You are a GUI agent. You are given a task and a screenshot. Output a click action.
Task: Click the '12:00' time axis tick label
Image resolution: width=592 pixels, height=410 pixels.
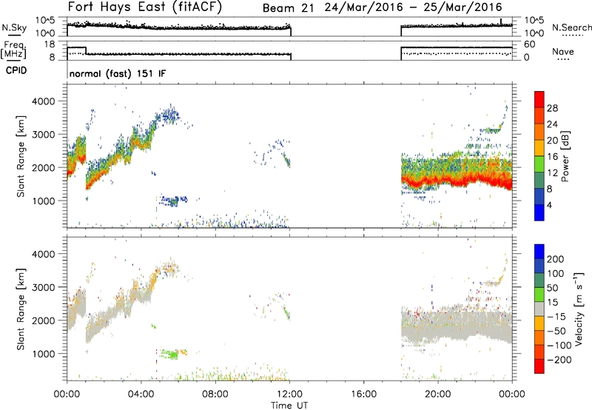point(289,394)
